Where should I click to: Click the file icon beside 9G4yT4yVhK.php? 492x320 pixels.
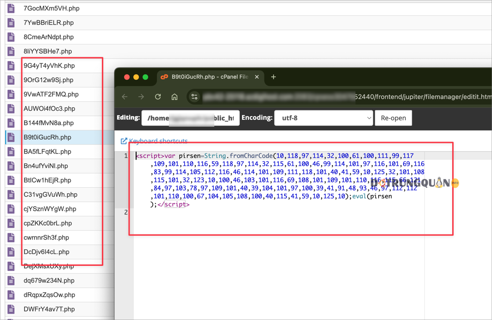11,66
